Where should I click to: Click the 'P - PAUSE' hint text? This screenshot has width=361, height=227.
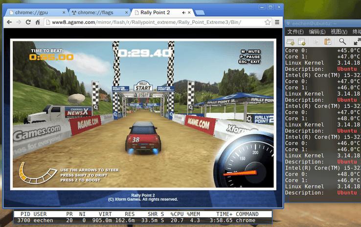tap(250, 57)
